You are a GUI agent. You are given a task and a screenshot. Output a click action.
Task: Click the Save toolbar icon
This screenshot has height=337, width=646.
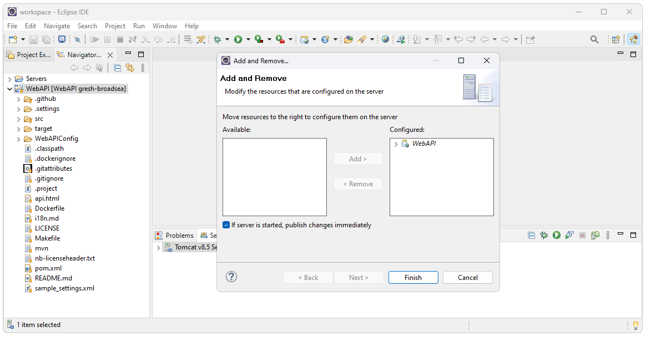click(x=33, y=39)
